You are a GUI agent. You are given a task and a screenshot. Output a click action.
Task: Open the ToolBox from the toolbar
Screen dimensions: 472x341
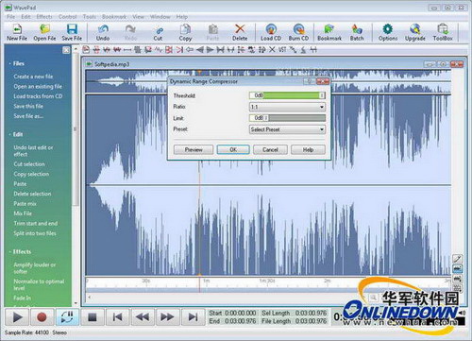coord(443,32)
